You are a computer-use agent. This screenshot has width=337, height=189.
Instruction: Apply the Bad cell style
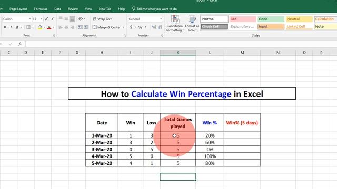(243, 19)
